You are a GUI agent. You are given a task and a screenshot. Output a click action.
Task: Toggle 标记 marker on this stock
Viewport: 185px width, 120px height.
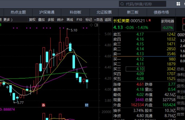(88, 20)
